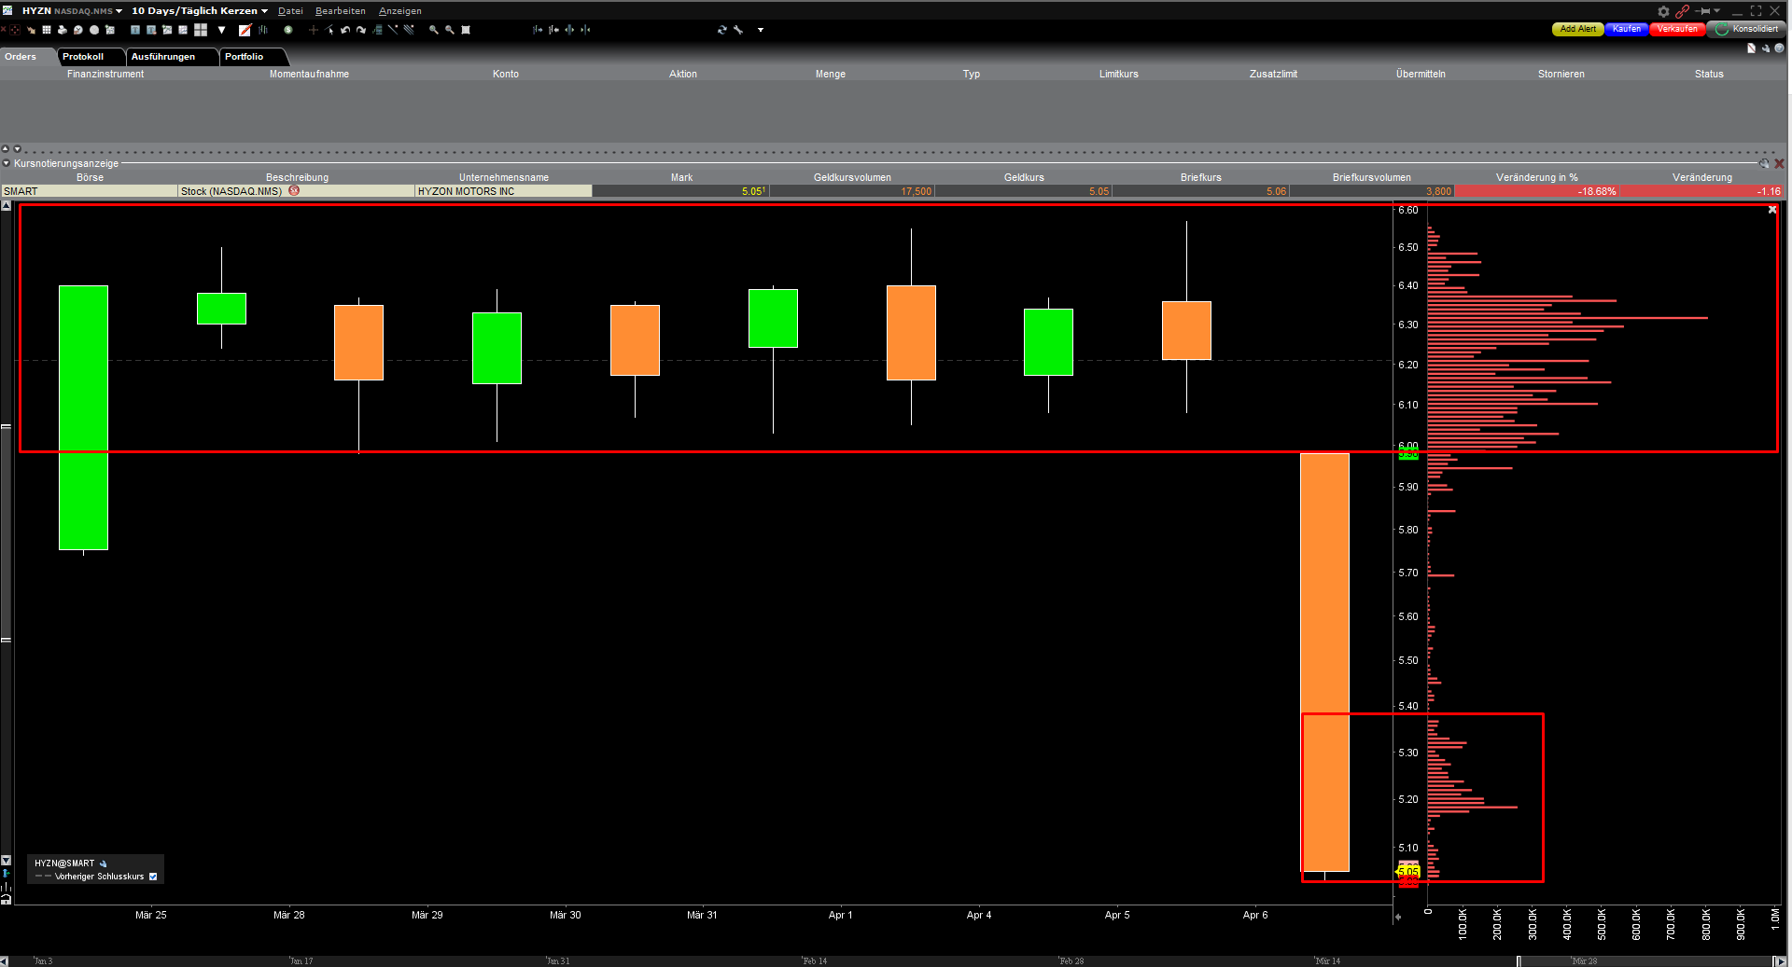The image size is (1792, 967).
Task: Click the printer icon in the toolbar
Action: pyautogui.click(x=63, y=30)
